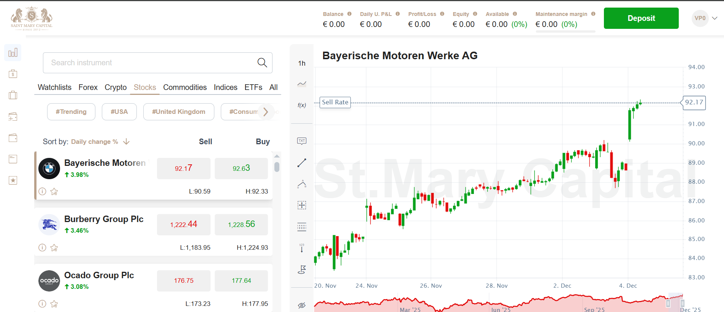Screen dimensions: 724x312
Task: Show info tooltip for Equity
Action: tap(475, 14)
